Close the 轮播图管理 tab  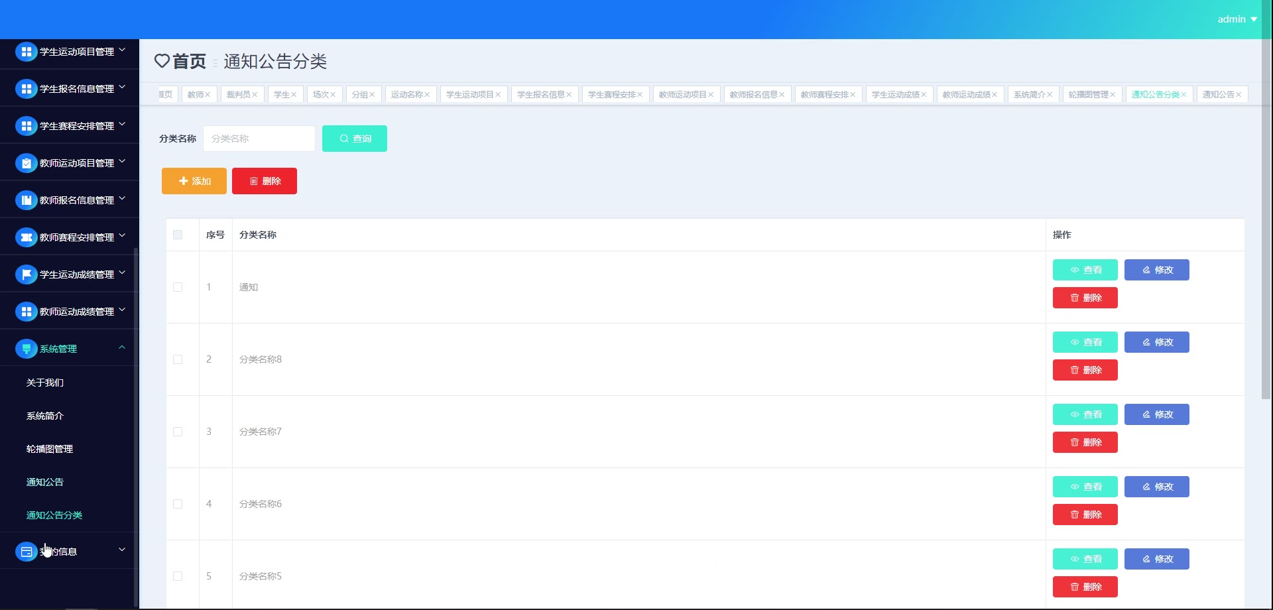coord(1113,95)
